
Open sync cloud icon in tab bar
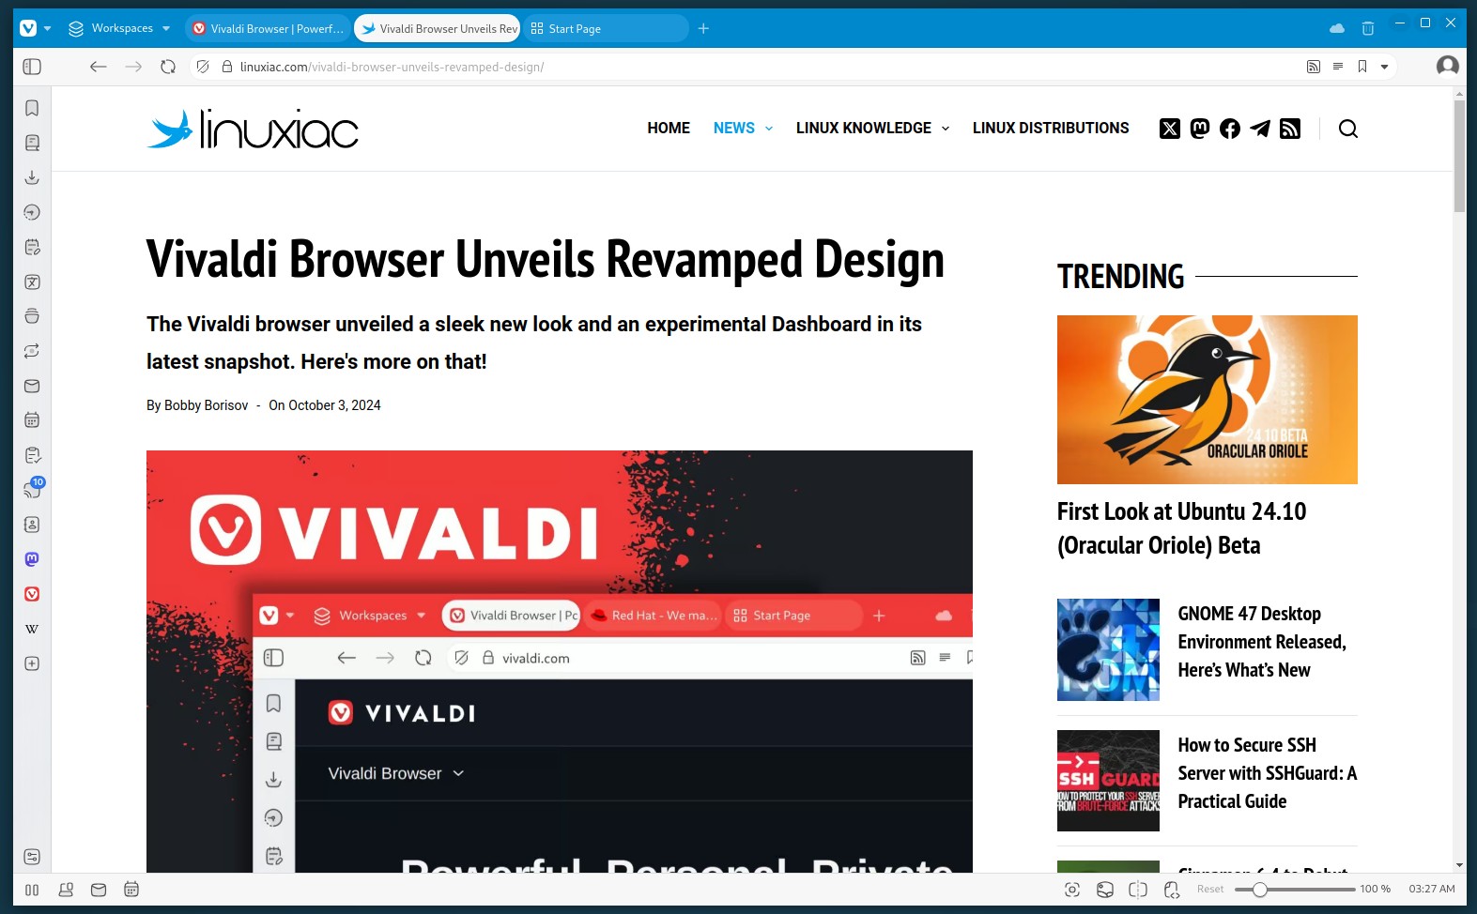click(x=1337, y=28)
